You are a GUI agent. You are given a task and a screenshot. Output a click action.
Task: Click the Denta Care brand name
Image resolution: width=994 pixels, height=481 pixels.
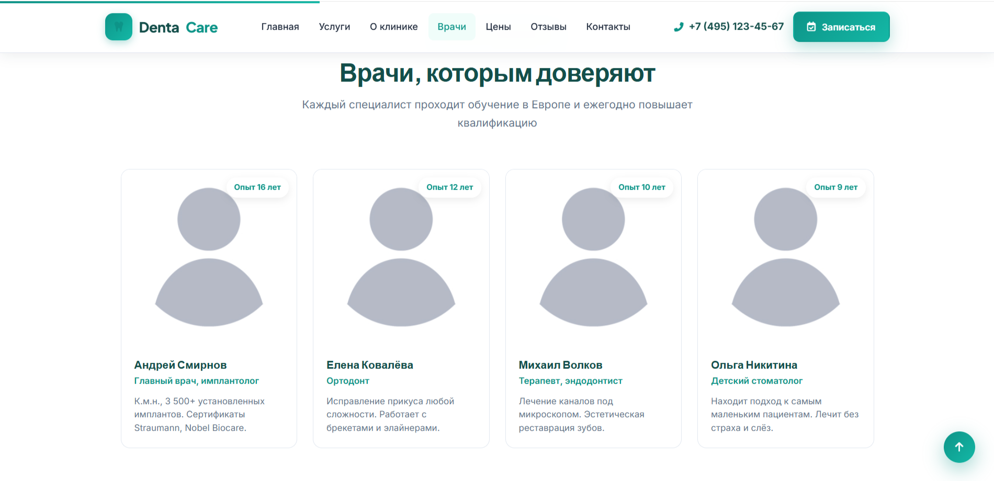[x=178, y=27]
